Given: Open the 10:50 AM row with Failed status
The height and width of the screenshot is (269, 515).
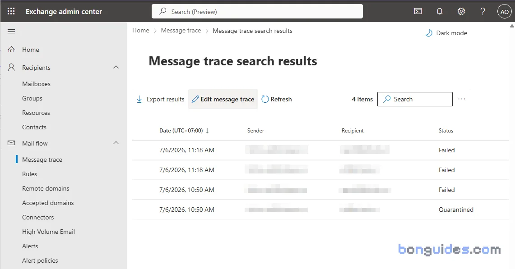Looking at the screenshot, I should [x=320, y=190].
